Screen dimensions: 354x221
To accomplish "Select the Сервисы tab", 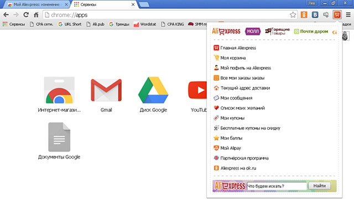I will tap(103, 4).
